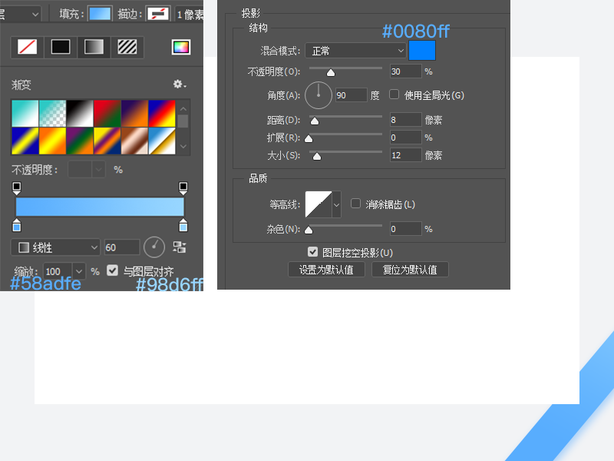Image resolution: width=614 pixels, height=461 pixels.
Task: Click gradient presets scrollbar up arrow
Action: pos(183,108)
